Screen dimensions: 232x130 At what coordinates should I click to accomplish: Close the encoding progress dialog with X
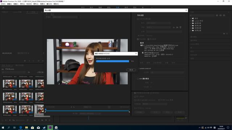(x=136, y=53)
